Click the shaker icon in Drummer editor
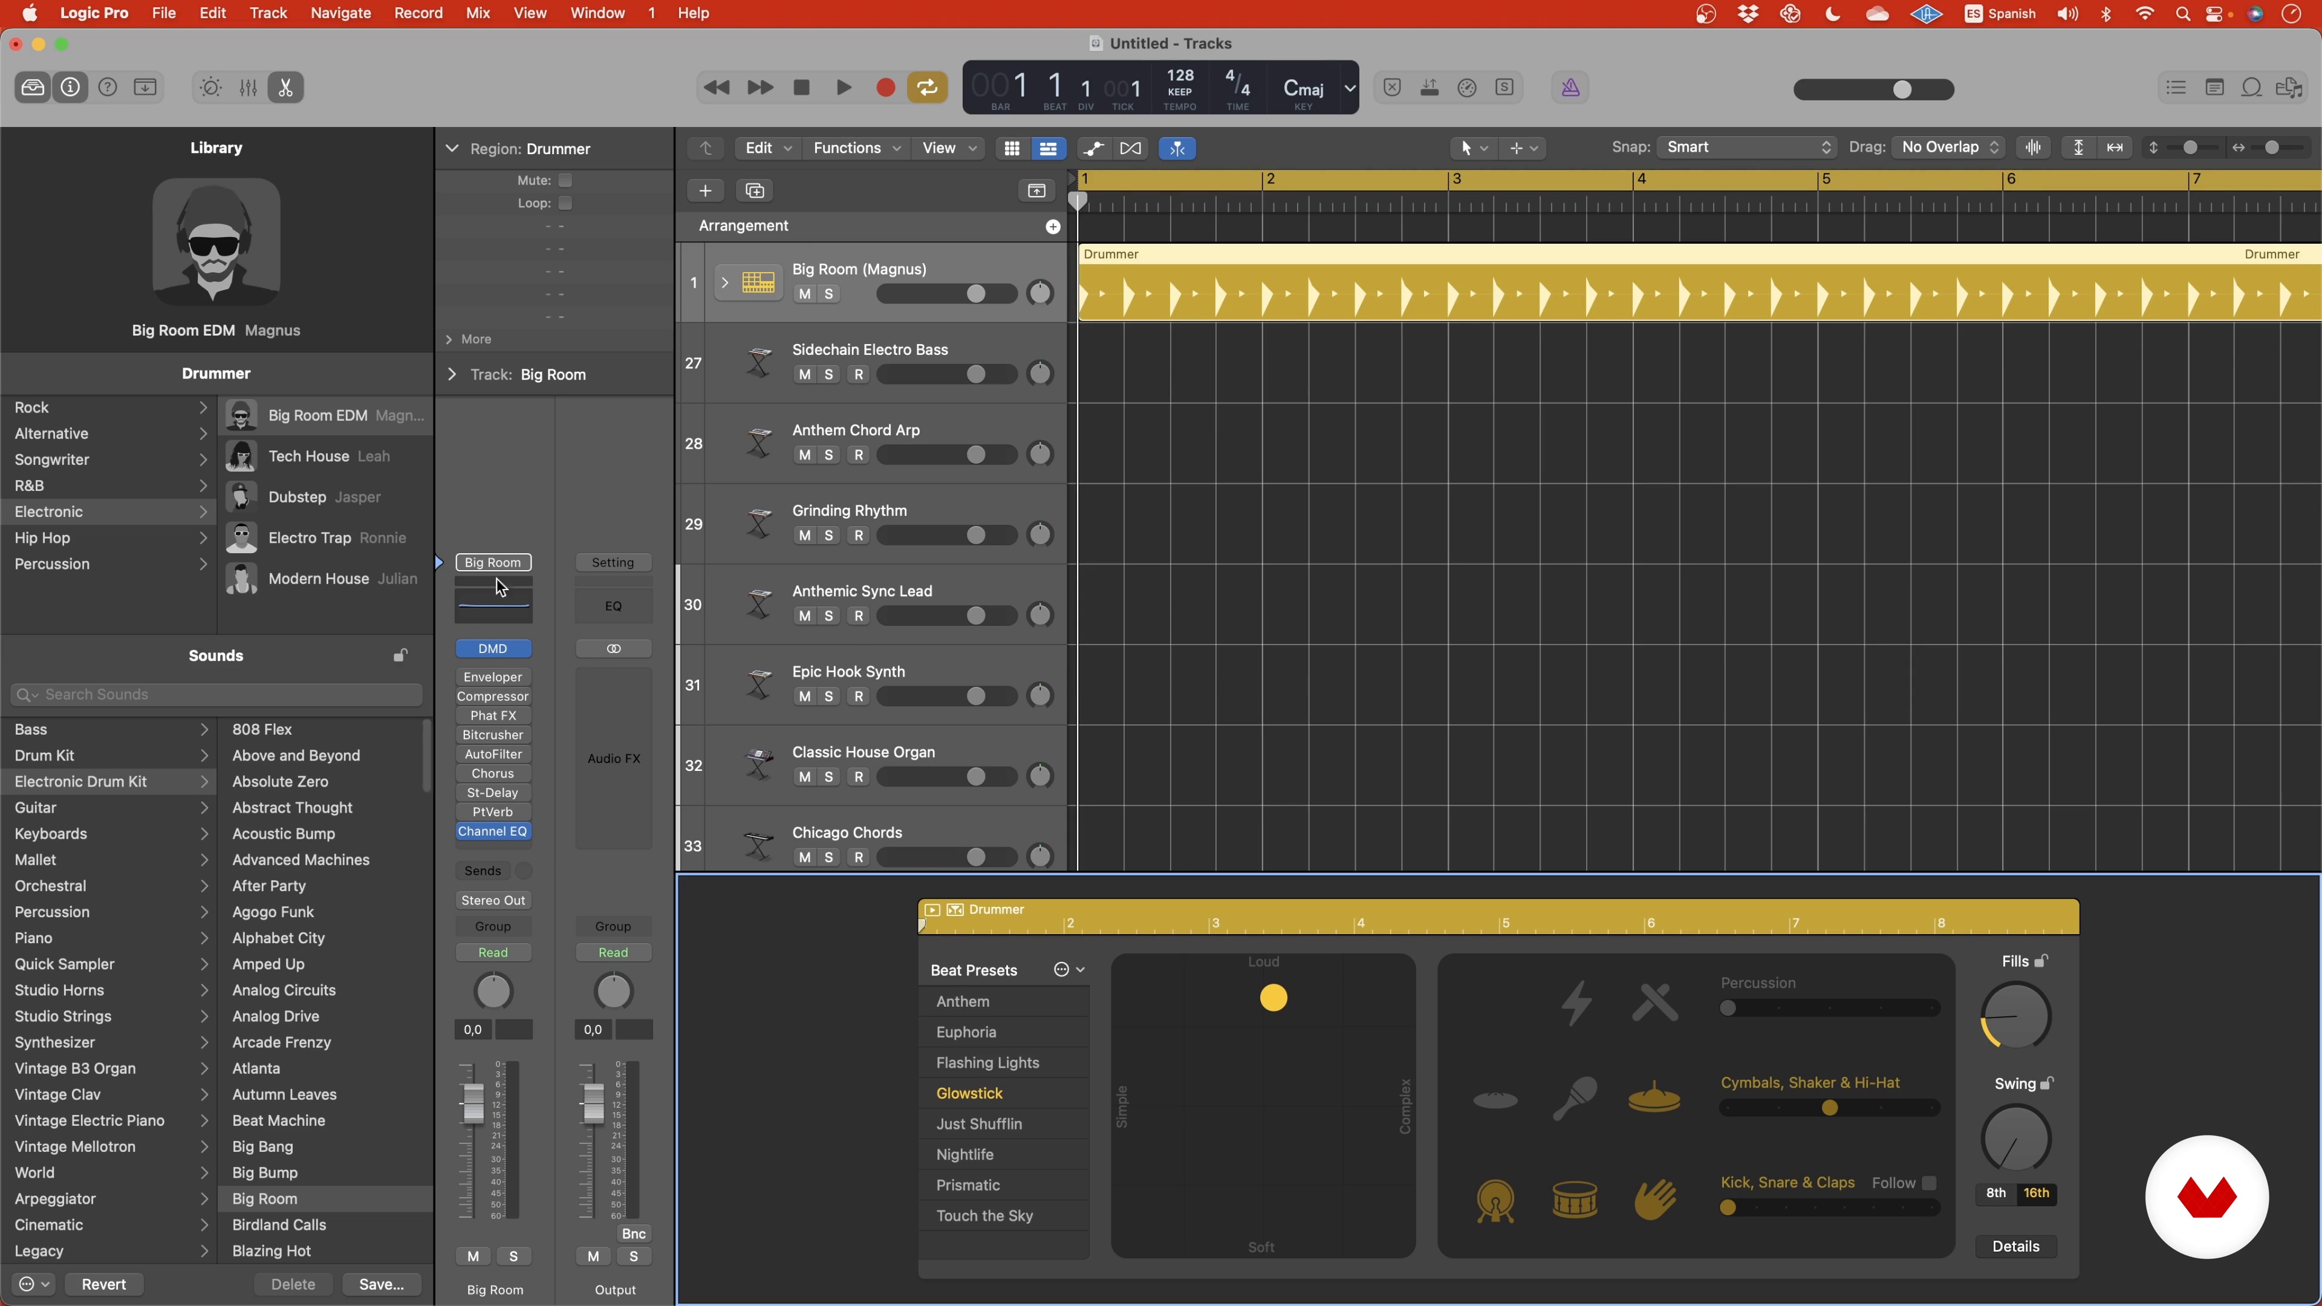 1575,1099
